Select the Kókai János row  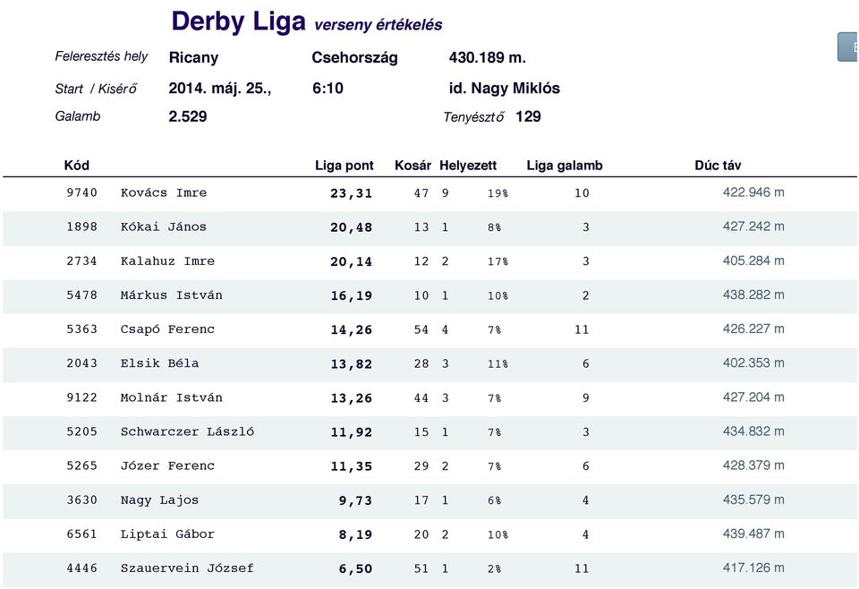pos(429,228)
